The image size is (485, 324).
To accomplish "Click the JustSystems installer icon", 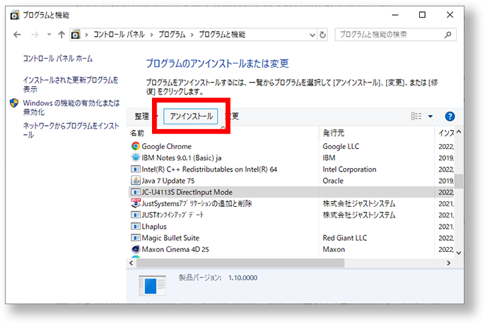I will [x=136, y=203].
